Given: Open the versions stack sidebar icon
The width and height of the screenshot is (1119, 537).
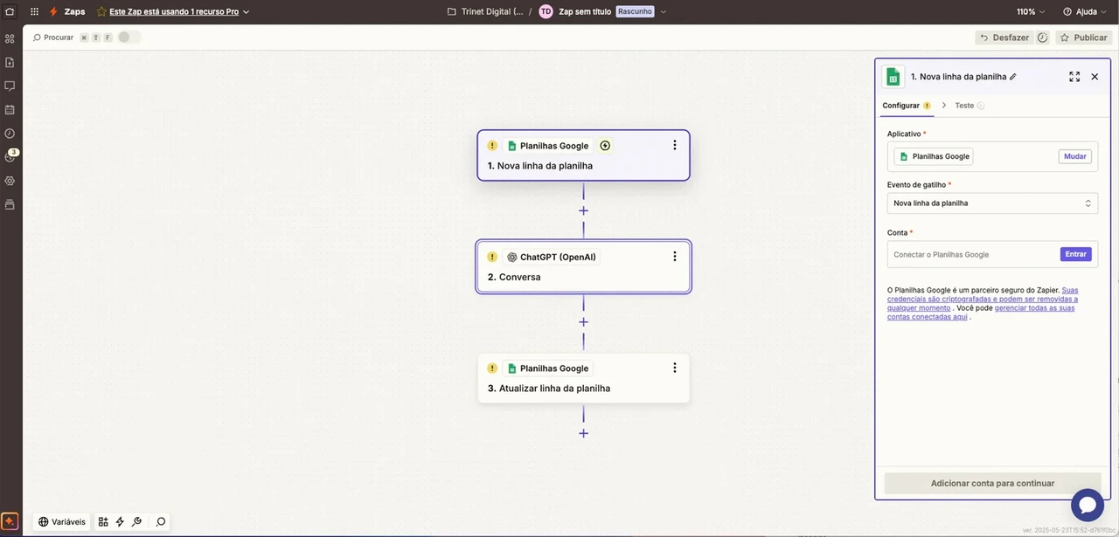Looking at the screenshot, I should pos(10,204).
